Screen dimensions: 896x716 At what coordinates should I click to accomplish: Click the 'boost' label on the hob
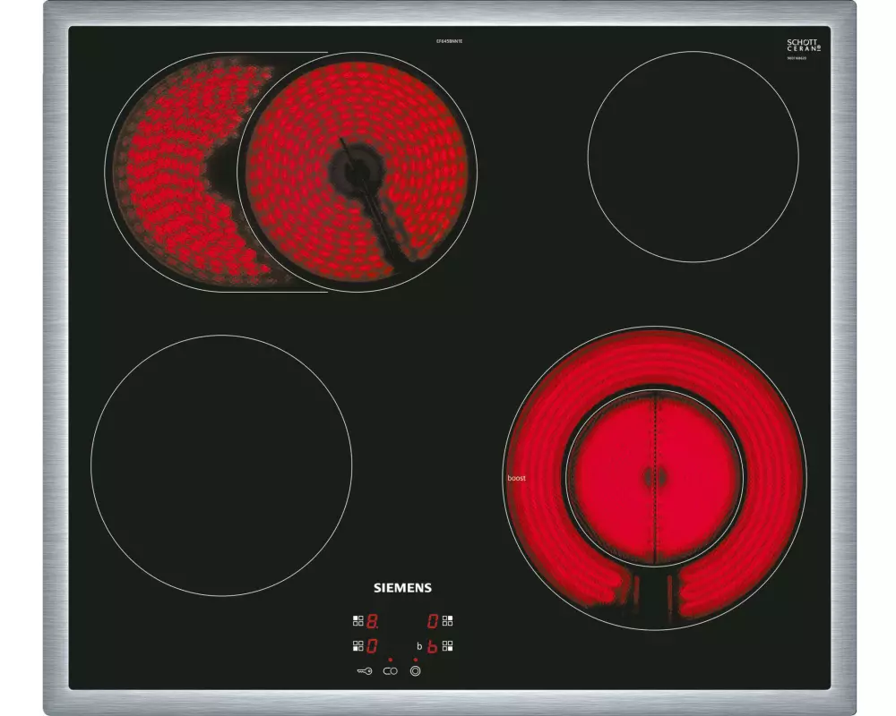tap(516, 478)
